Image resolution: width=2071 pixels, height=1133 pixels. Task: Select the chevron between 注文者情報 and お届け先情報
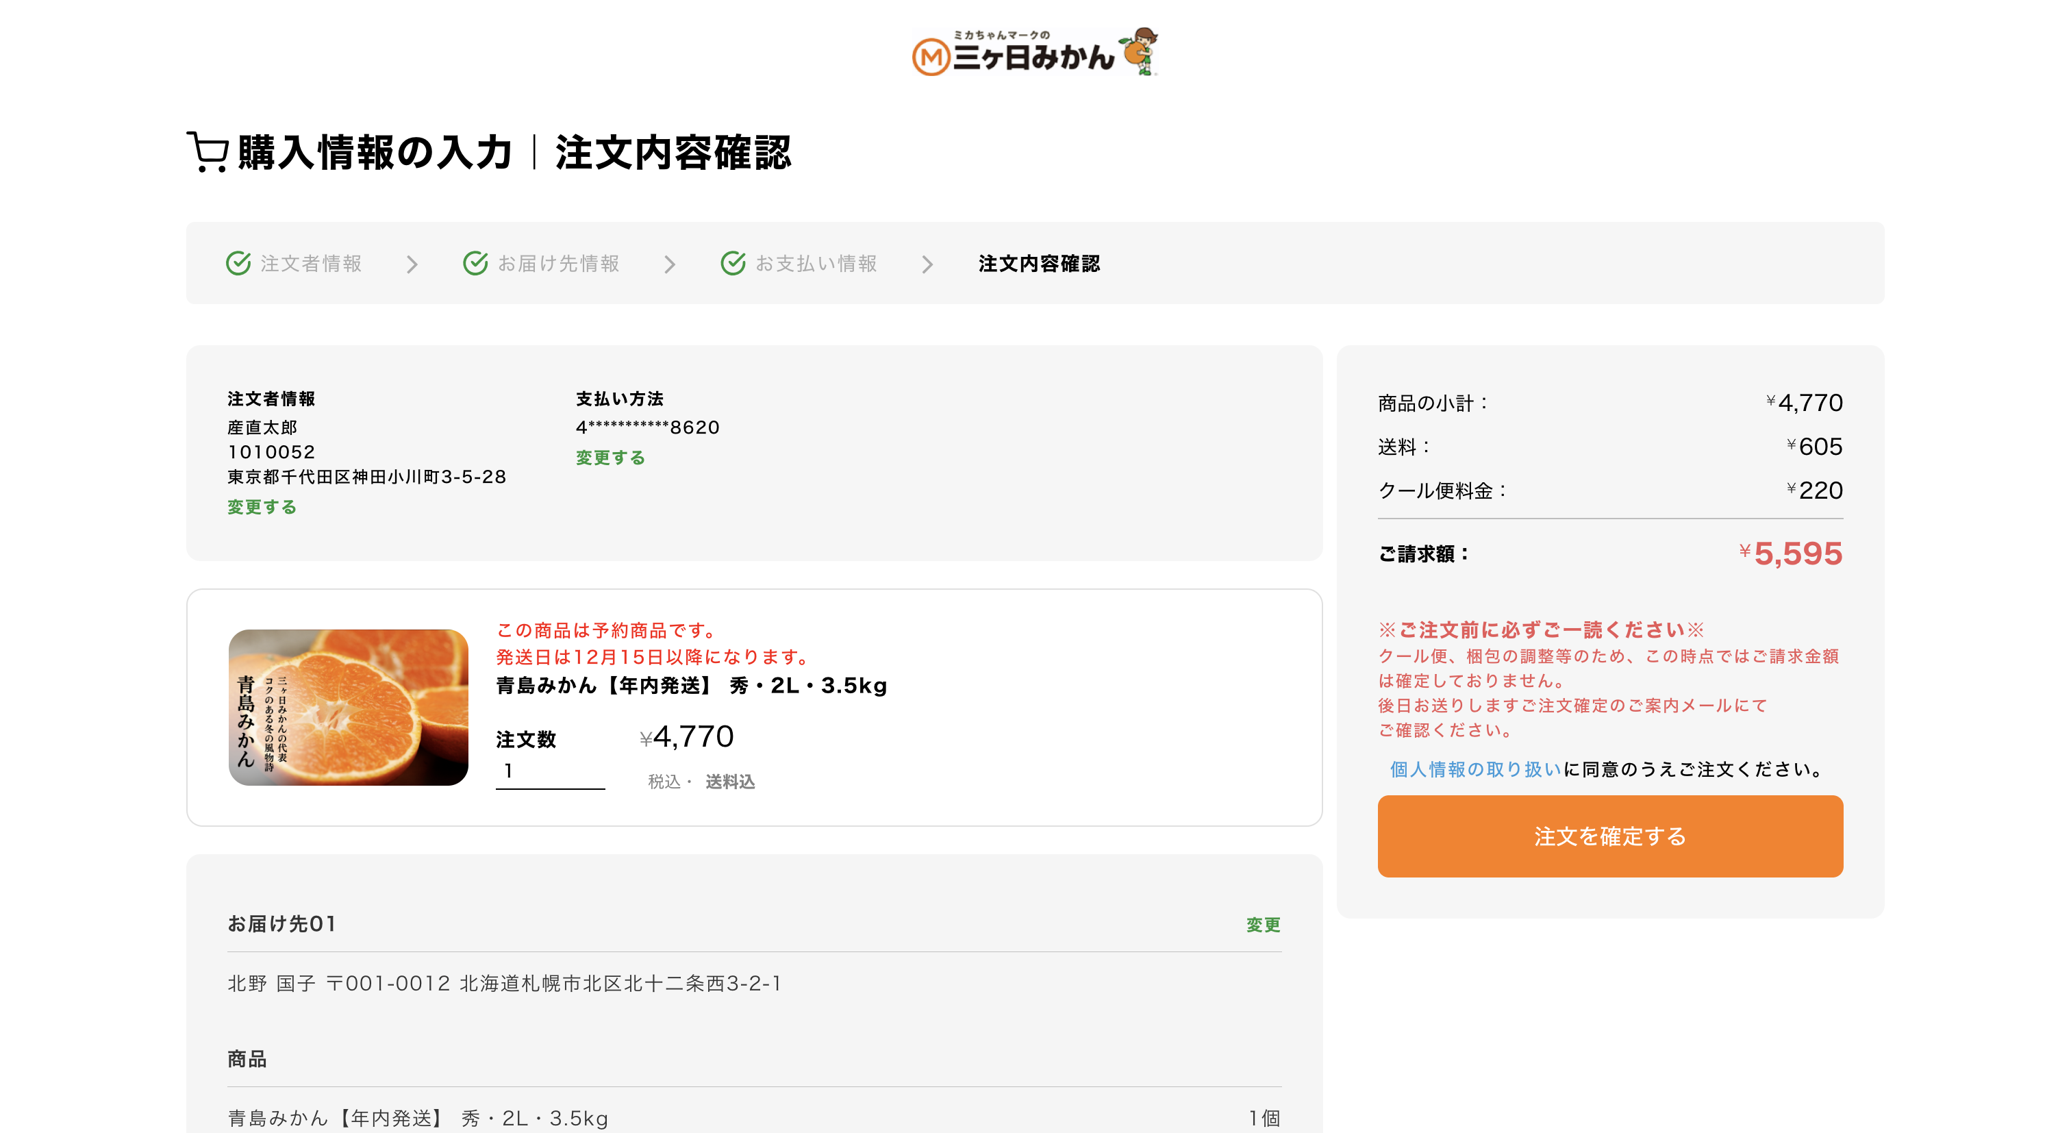click(x=412, y=264)
